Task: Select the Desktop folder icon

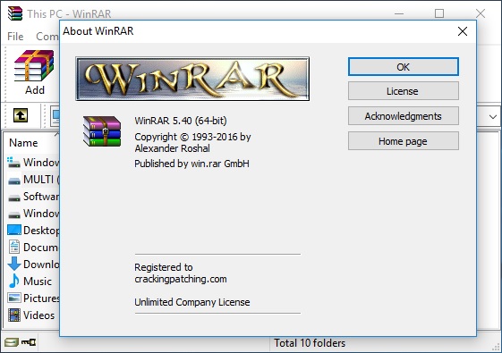Action: [14, 231]
